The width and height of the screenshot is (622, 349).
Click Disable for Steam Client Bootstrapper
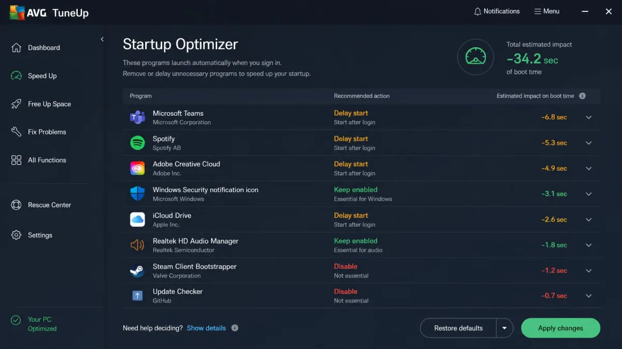point(346,266)
